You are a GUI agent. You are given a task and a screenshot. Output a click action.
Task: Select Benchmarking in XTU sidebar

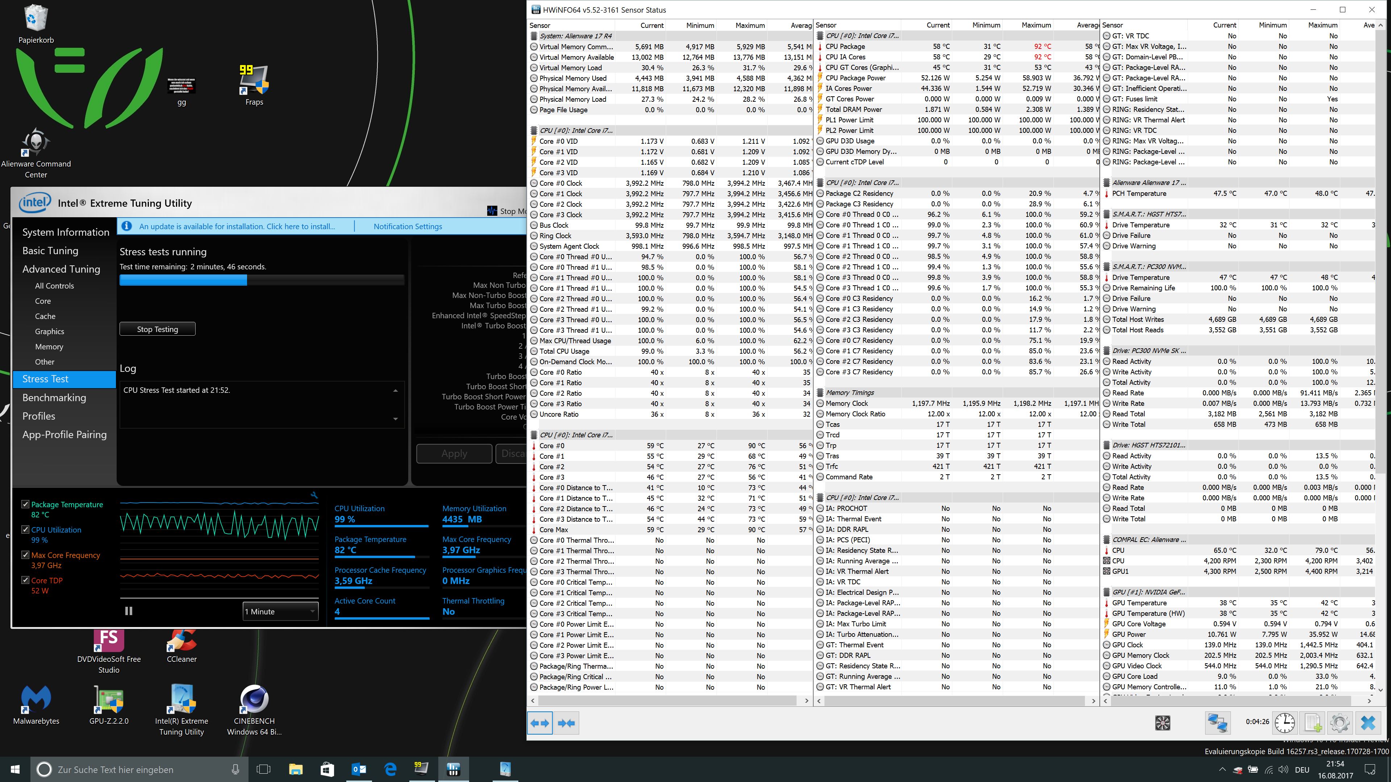click(x=54, y=398)
